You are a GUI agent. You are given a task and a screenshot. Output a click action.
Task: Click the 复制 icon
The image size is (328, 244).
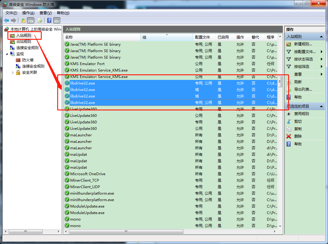(289, 129)
